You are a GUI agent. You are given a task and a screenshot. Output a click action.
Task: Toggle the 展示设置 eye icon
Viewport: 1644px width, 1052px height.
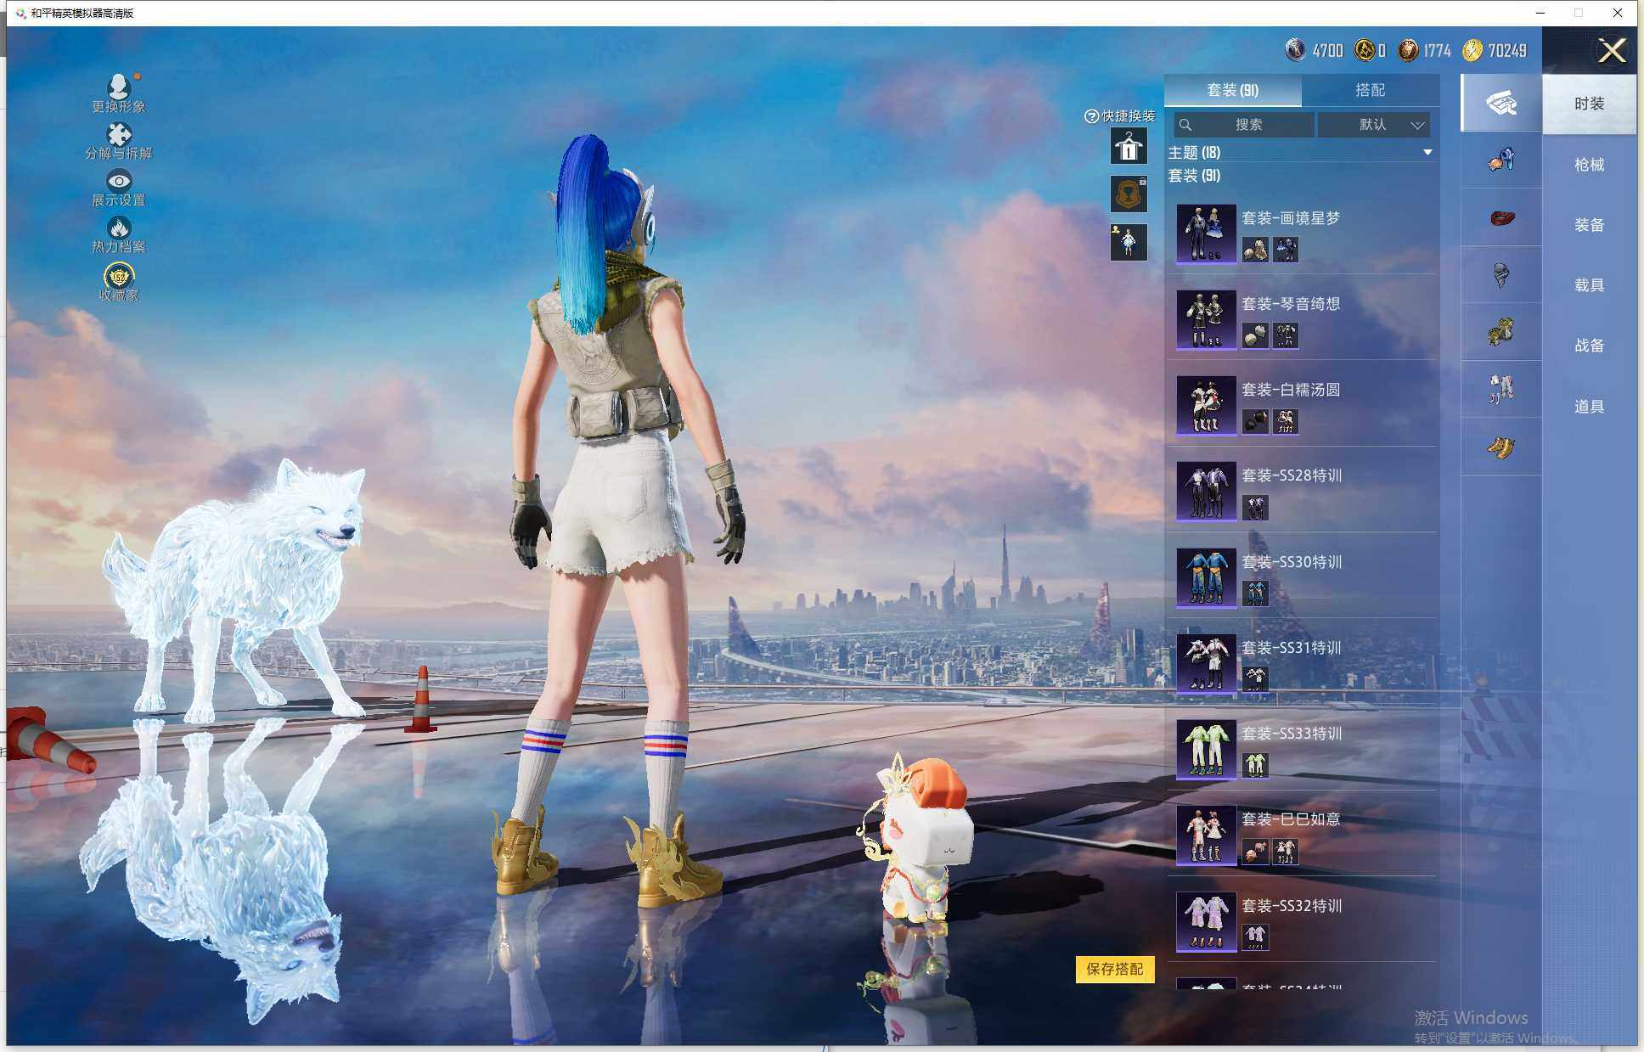click(119, 181)
